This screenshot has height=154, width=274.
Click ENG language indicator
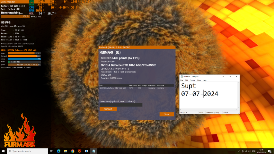(254, 151)
